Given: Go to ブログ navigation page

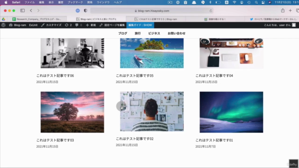Looking at the screenshot, I should (x=122, y=33).
